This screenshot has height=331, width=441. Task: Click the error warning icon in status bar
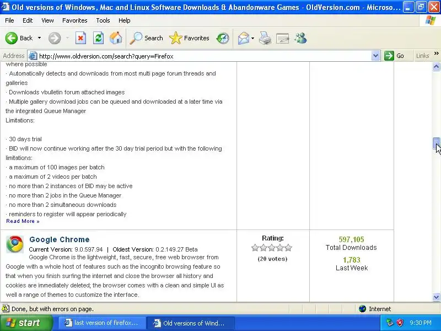[x=6, y=308]
